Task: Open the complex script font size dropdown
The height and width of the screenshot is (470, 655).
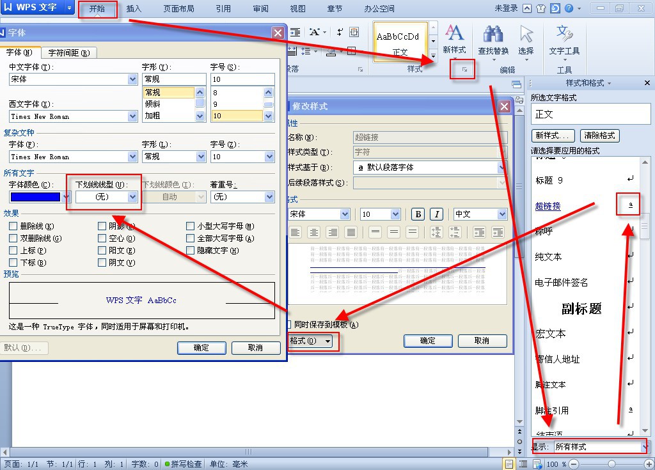Action: point(269,157)
